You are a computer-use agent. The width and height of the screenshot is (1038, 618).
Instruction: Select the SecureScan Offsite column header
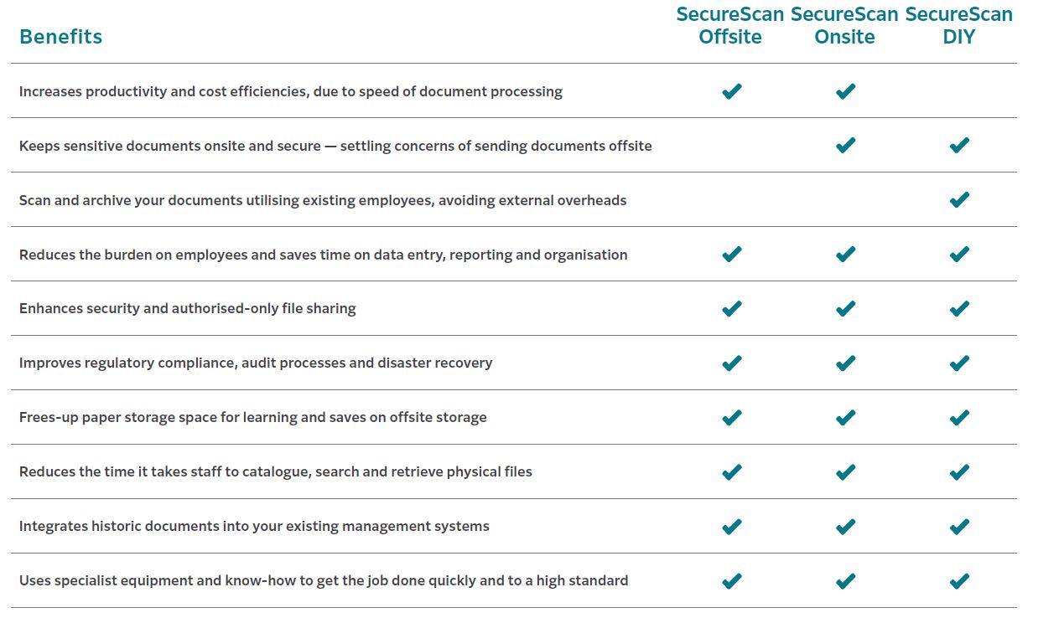point(730,26)
